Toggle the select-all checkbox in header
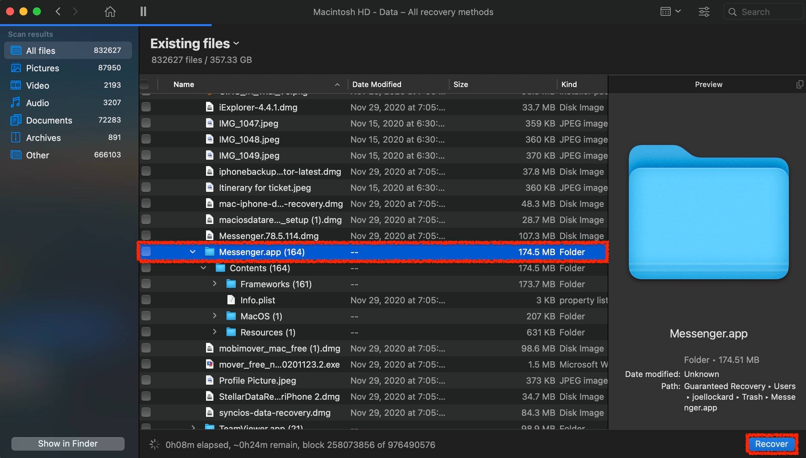This screenshot has height=458, width=806. 145,84
